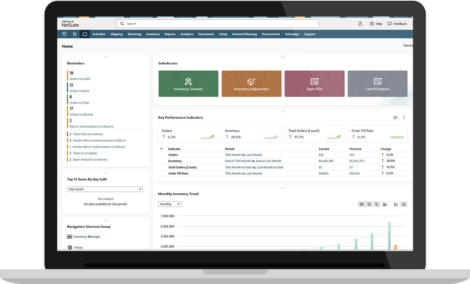Image resolution: width=470 pixels, height=284 pixels.
Task: Open the Open POs tile
Action: [315, 84]
